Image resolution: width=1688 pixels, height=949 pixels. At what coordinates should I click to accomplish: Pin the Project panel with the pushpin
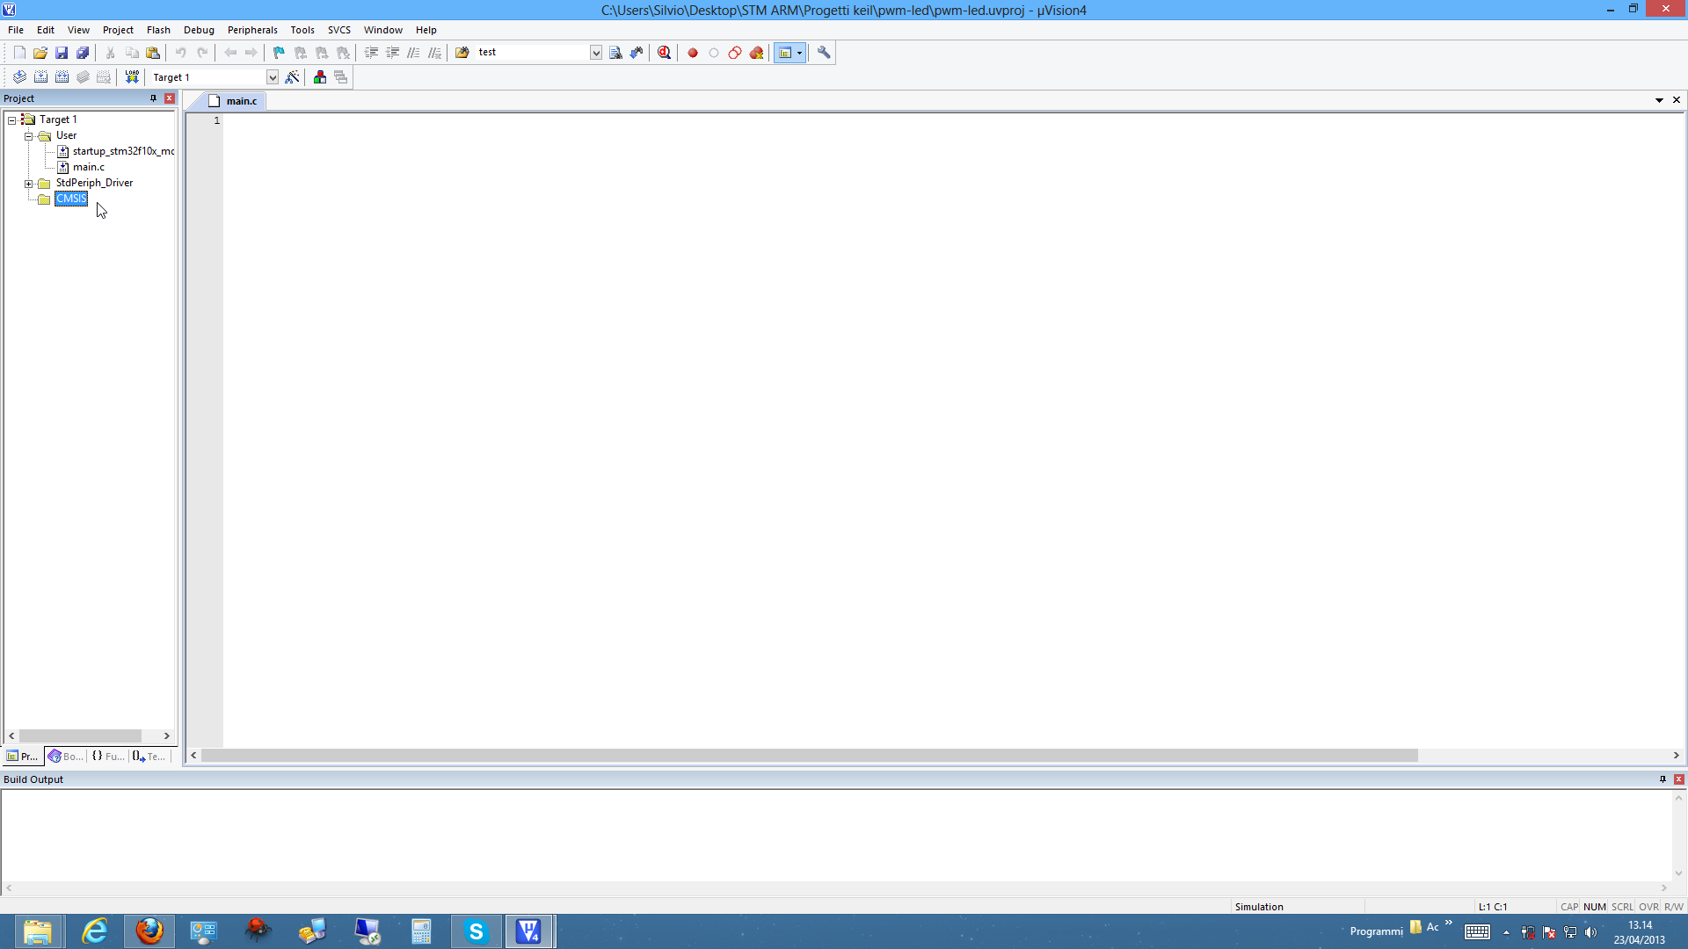click(x=153, y=98)
